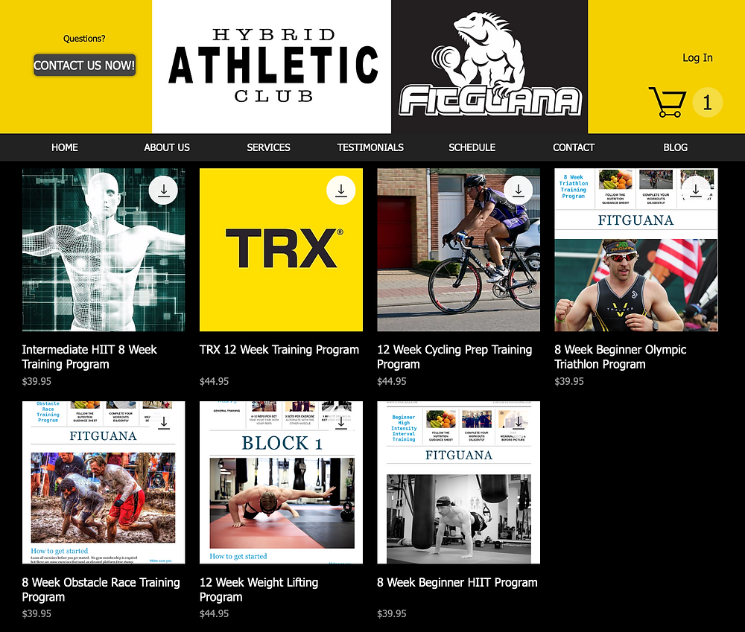This screenshot has height=632, width=745.
Task: Open the TESTIMONIALS menu item
Action: [x=370, y=147]
